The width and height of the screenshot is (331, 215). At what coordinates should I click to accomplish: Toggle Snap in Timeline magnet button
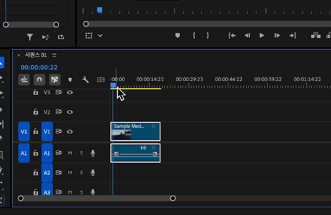[39, 80]
